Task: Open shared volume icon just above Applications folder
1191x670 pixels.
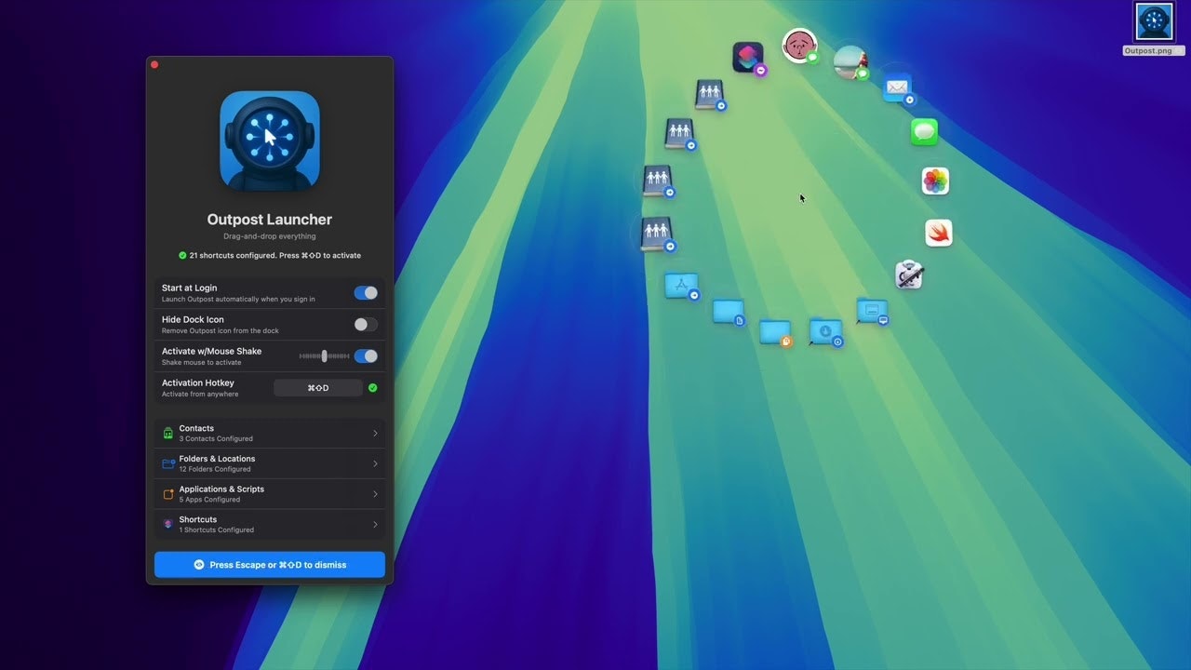Action: click(657, 234)
